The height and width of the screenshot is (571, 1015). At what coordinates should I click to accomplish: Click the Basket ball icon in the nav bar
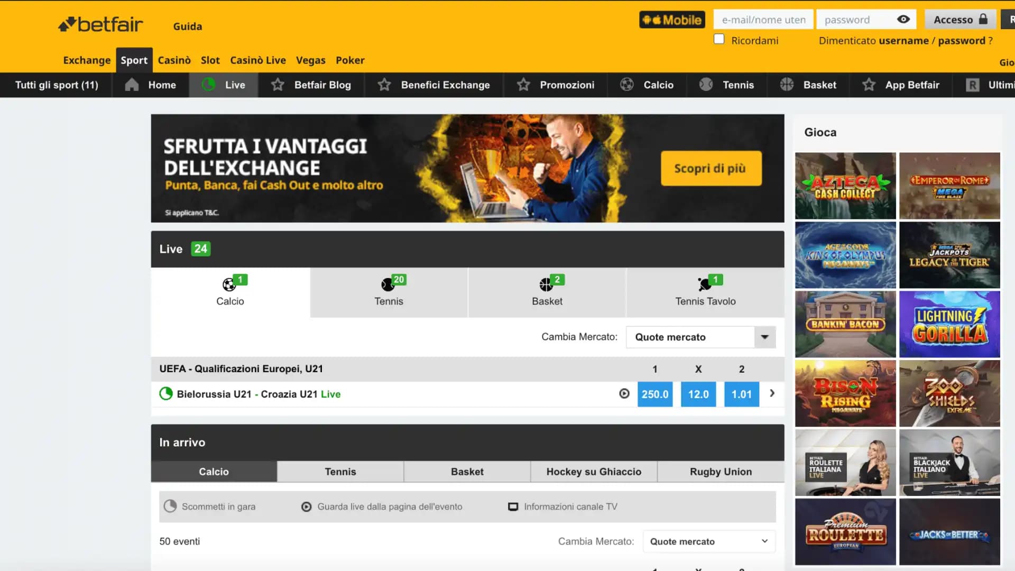tap(786, 85)
